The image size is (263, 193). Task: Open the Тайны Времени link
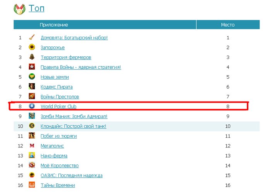click(x=58, y=185)
